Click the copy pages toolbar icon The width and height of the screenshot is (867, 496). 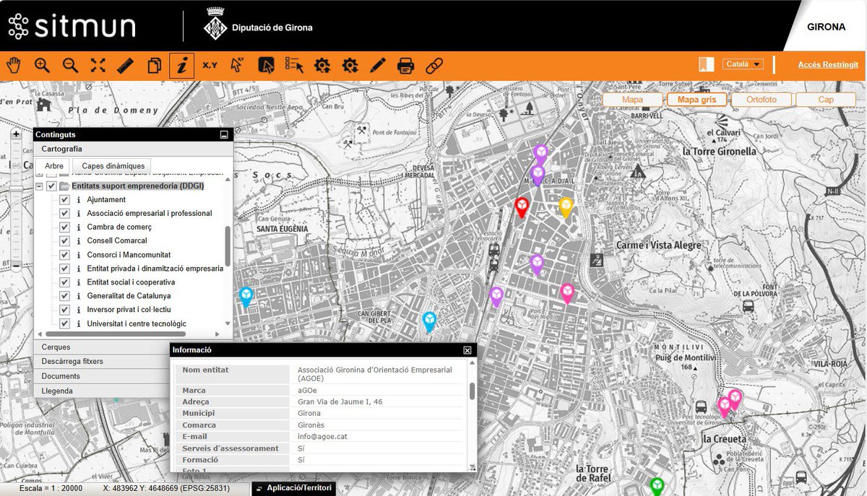(x=154, y=66)
